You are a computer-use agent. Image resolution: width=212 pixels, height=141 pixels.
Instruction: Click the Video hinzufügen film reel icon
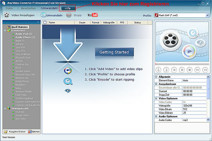click(6, 15)
